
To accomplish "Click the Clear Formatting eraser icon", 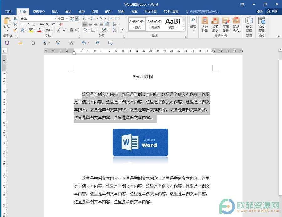I will click(x=61, y=24).
